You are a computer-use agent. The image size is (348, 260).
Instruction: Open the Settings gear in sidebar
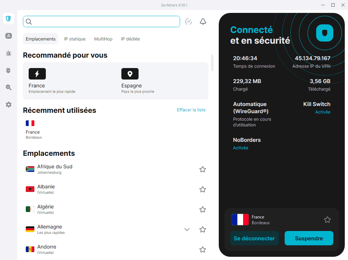click(x=9, y=105)
